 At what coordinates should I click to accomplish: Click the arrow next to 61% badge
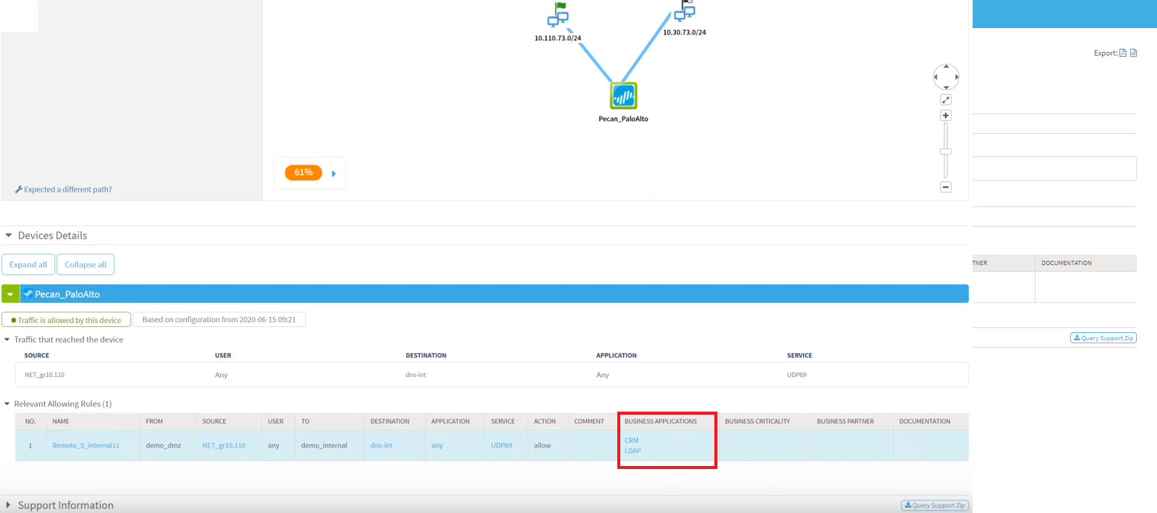click(x=334, y=173)
